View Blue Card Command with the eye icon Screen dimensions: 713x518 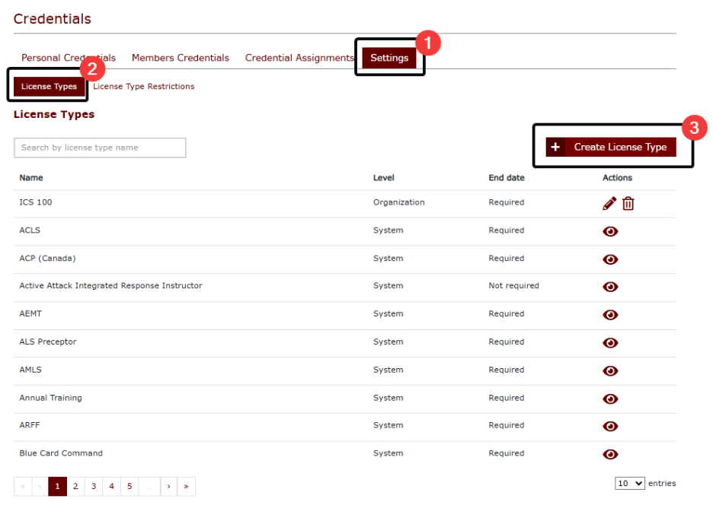(610, 454)
